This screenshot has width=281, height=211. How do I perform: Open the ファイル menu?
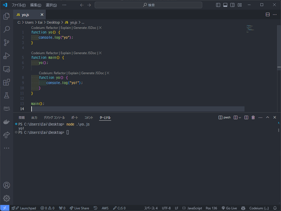[19, 5]
